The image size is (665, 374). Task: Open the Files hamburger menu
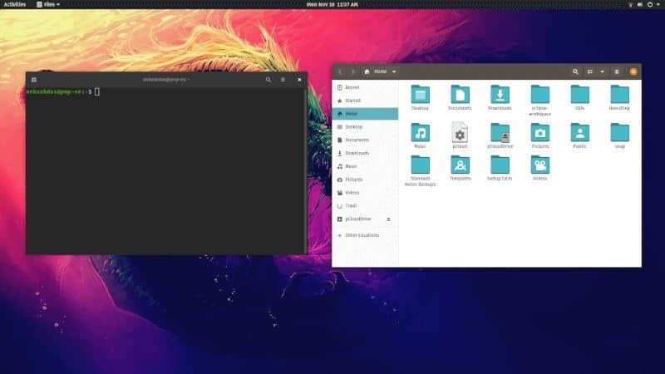point(617,71)
